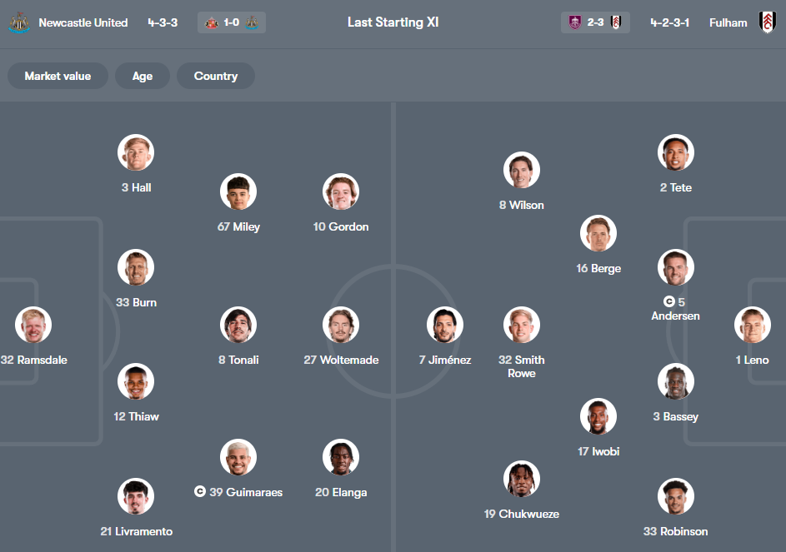Select Gordon's player photo
The width and height of the screenshot is (786, 552).
tap(341, 191)
